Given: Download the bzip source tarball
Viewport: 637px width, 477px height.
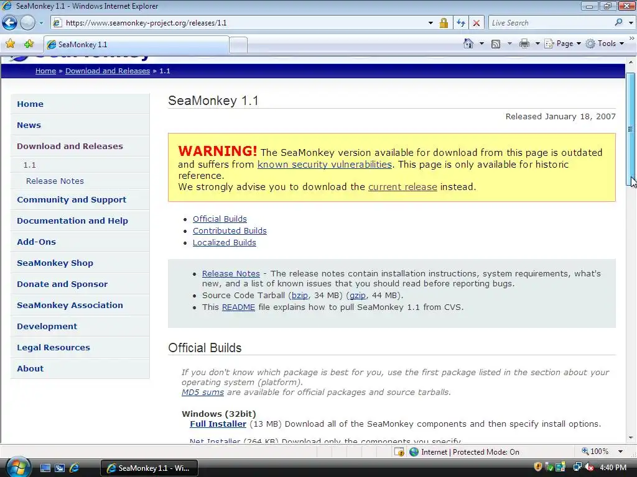Looking at the screenshot, I should (300, 295).
